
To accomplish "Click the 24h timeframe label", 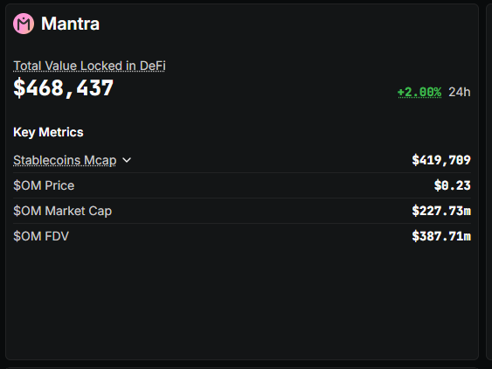I will (x=460, y=92).
